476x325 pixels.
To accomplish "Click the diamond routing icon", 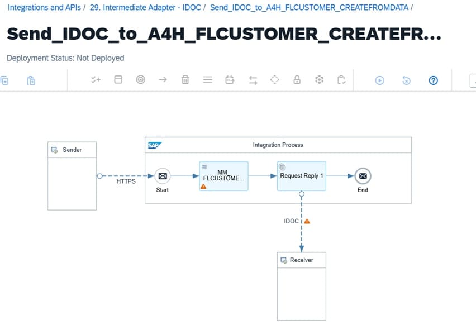I will pos(275,80).
